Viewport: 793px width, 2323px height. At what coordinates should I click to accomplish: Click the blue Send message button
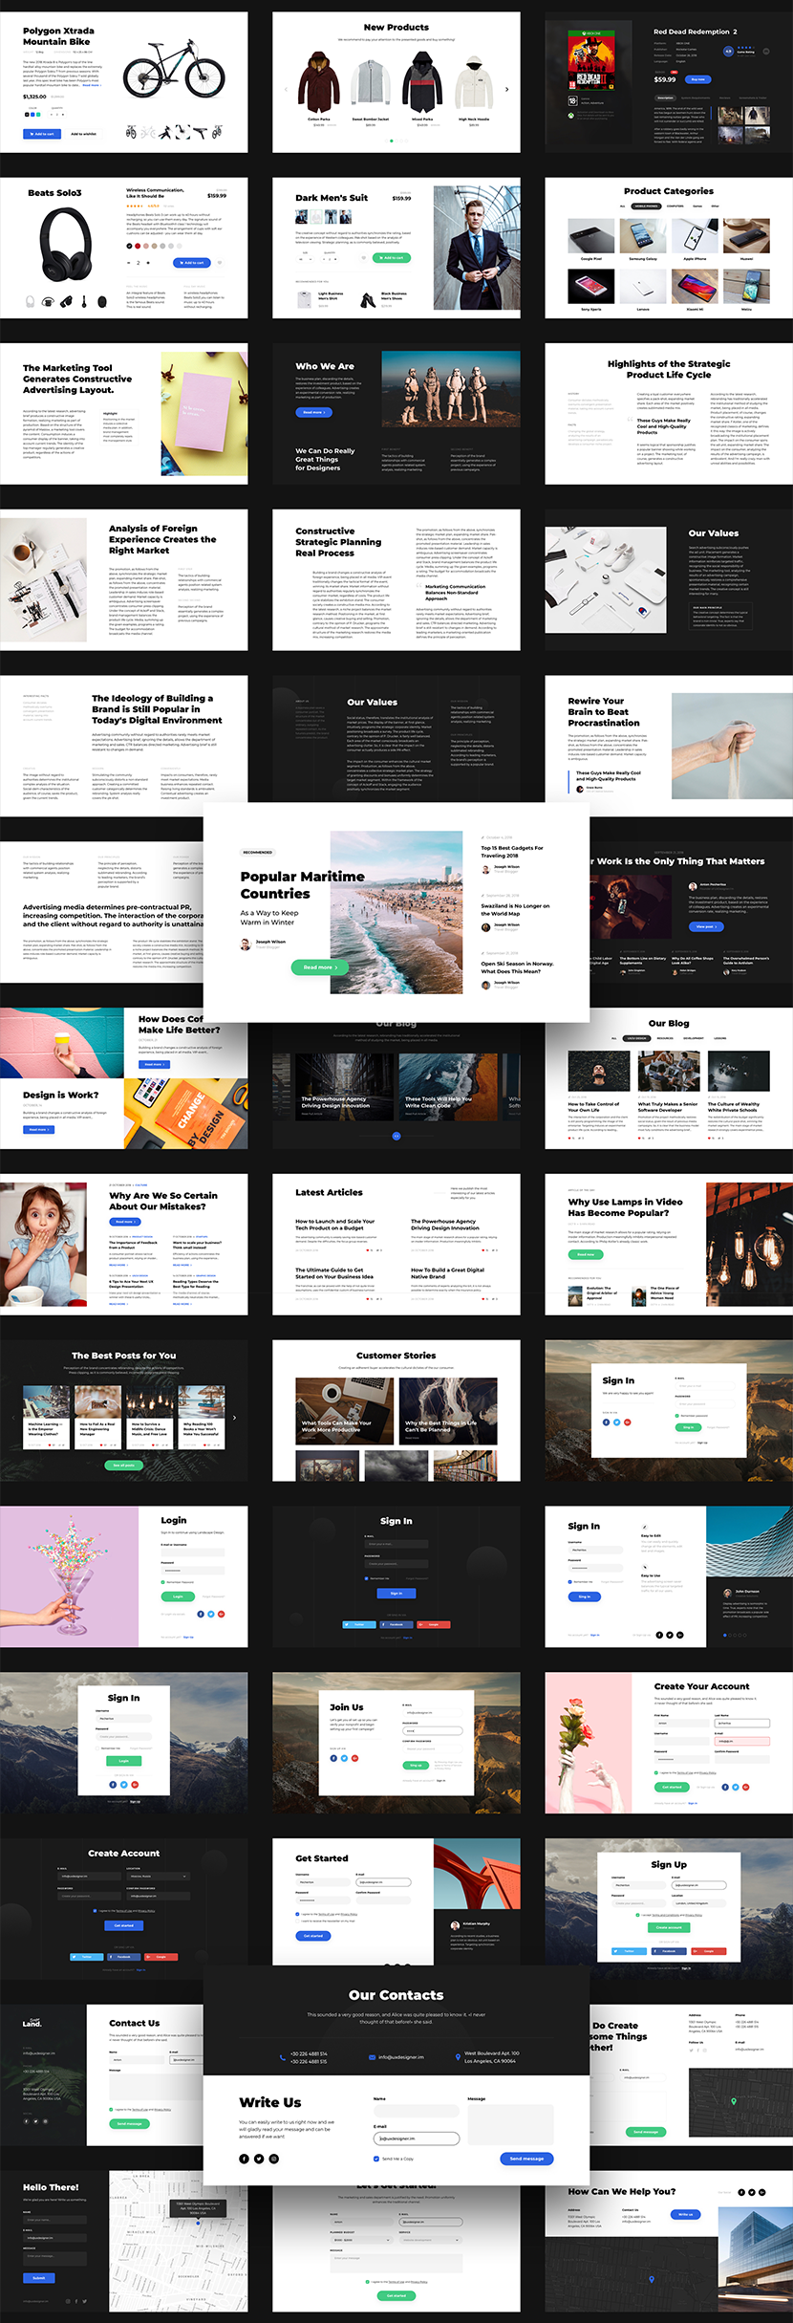pyautogui.click(x=526, y=2159)
